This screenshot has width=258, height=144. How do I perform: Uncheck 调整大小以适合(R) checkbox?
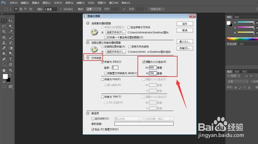click(x=144, y=62)
